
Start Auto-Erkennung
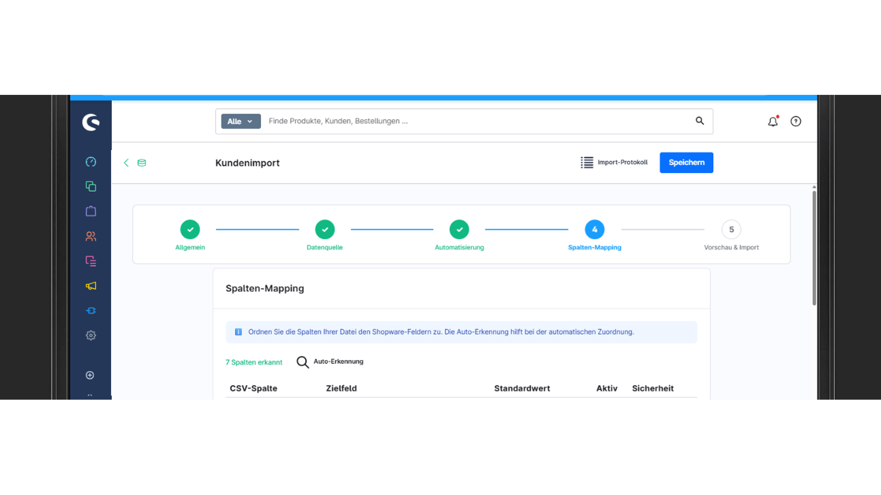[330, 362]
